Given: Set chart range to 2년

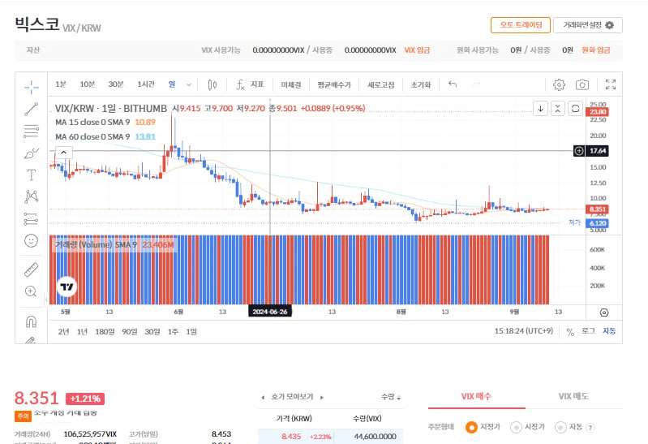Looking at the screenshot, I should coord(63,331).
